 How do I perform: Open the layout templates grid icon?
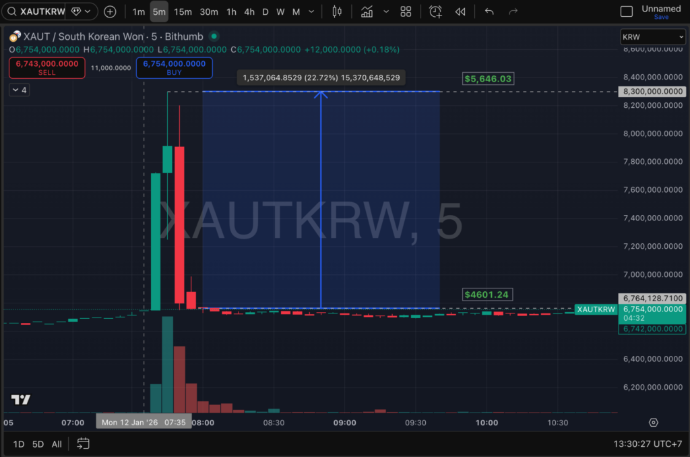click(x=406, y=11)
